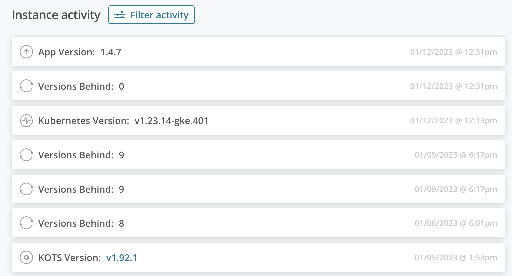512x276 pixels.
Task: Select the Versions Behind: 8 activity row
Action: click(x=200, y=223)
